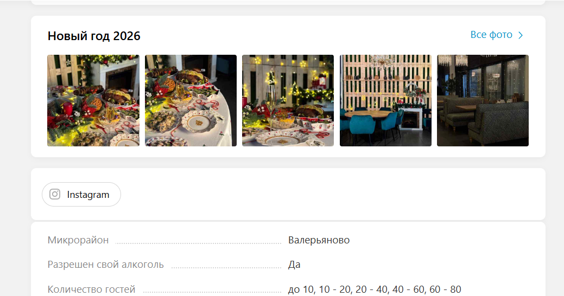The image size is (564, 296).
Task: Click the Количество гостей label
Action: coord(91,289)
